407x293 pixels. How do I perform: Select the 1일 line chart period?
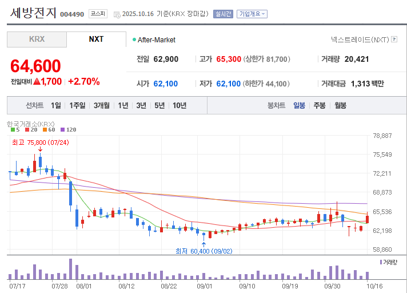(x=56, y=105)
